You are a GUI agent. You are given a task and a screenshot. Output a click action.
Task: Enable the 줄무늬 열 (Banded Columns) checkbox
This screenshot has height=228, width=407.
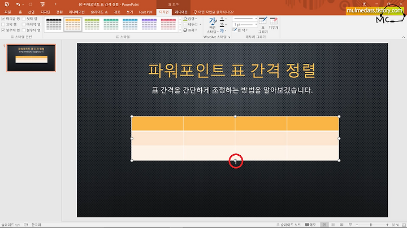click(24, 30)
